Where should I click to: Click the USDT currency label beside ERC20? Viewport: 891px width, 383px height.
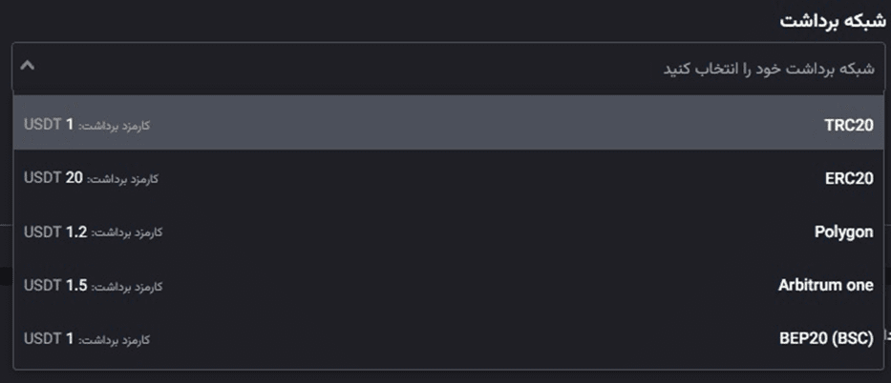42,178
